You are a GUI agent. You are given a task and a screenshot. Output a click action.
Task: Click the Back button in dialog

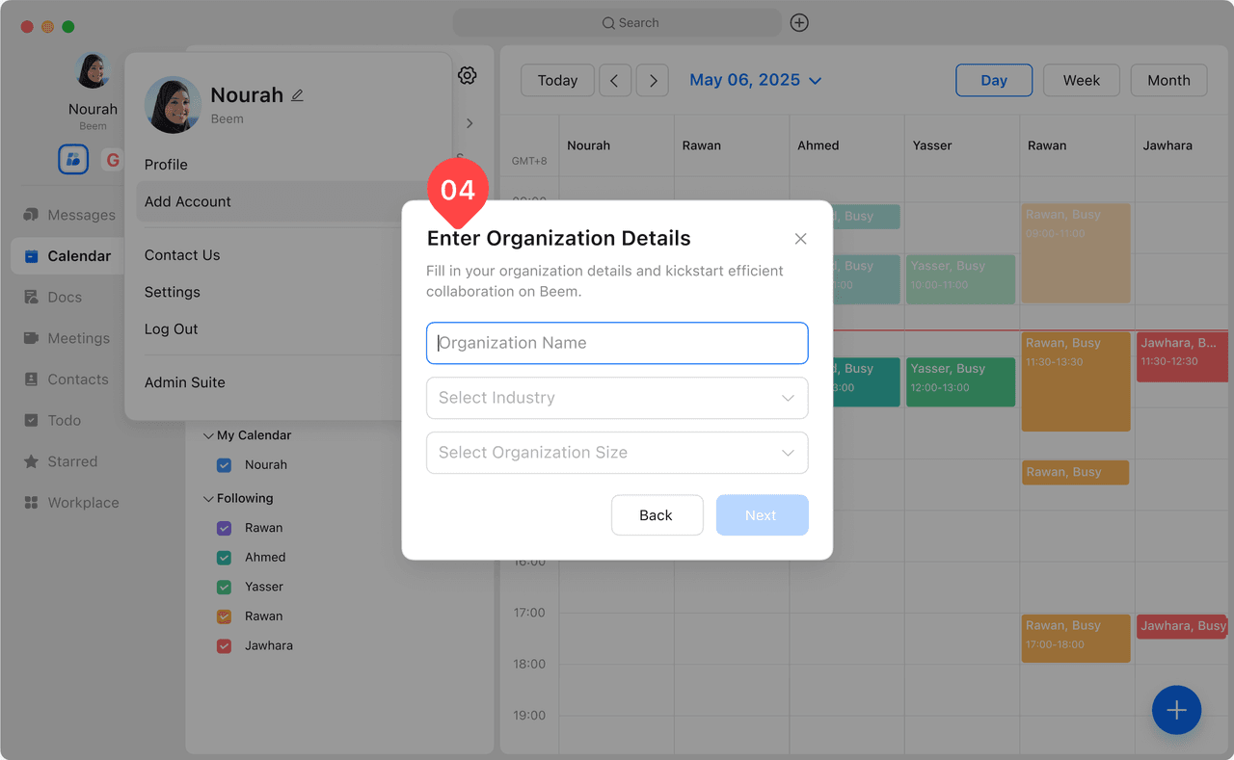coord(657,515)
